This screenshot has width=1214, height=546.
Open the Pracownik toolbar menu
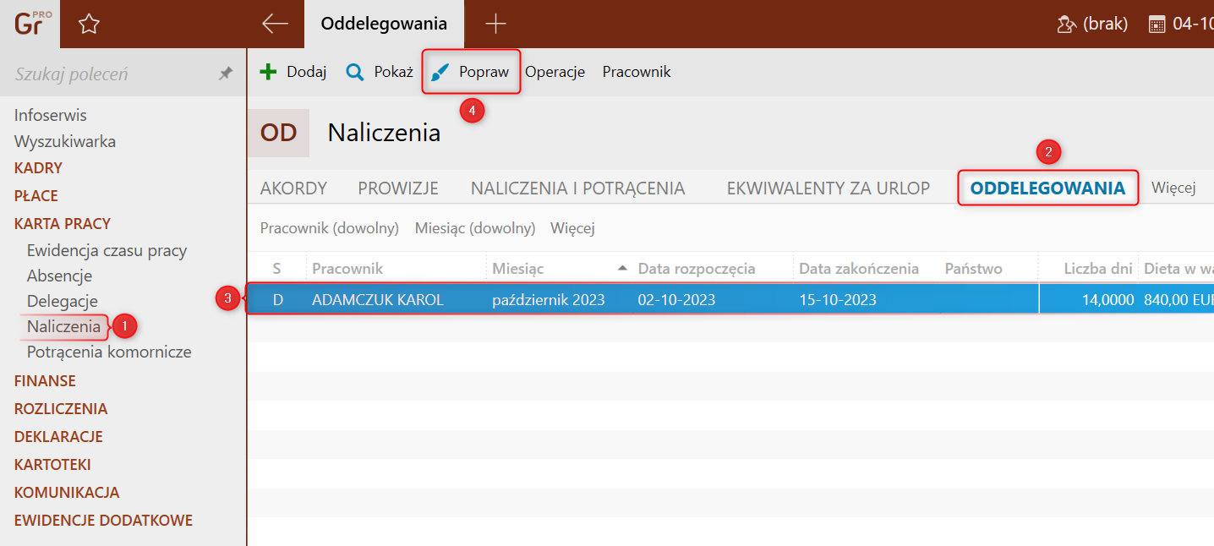(x=637, y=72)
